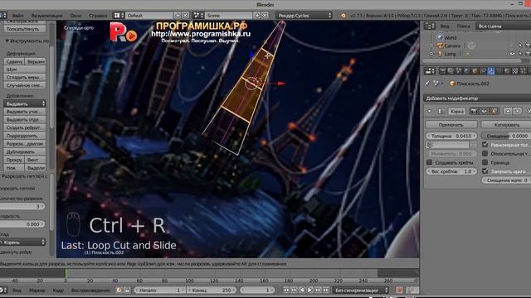The width and height of the screenshot is (531, 298).
Task: Add a new screen layout with plus
Action: (178, 15)
